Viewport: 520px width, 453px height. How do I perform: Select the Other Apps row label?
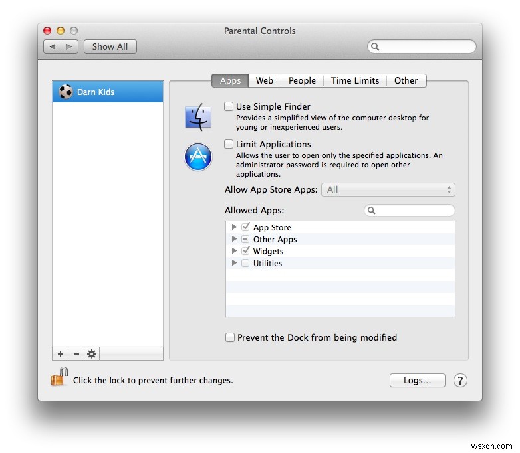(275, 240)
